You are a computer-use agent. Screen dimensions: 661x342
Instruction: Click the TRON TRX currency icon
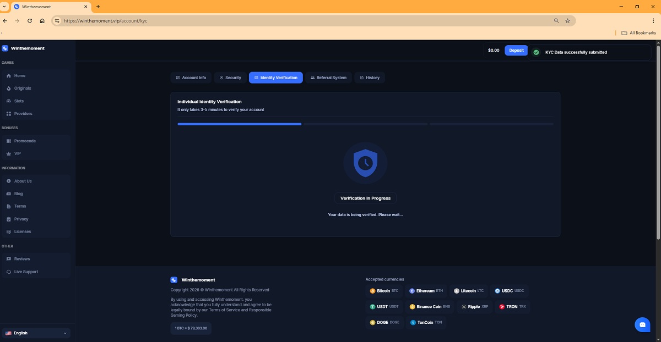[502, 307]
